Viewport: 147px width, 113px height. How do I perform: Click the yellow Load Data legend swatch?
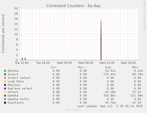tap(5, 81)
